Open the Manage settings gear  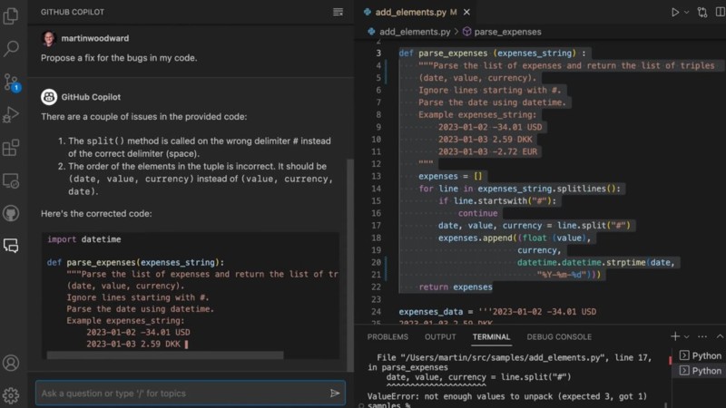[x=11, y=395]
